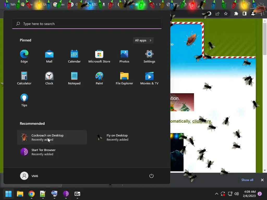Share this page from Chrome toolbar
Viewport: 267px width, 200px height.
tap(217, 14)
